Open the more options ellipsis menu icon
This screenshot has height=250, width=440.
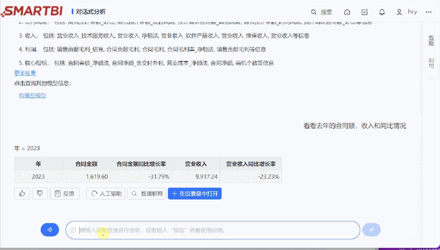[429, 12]
